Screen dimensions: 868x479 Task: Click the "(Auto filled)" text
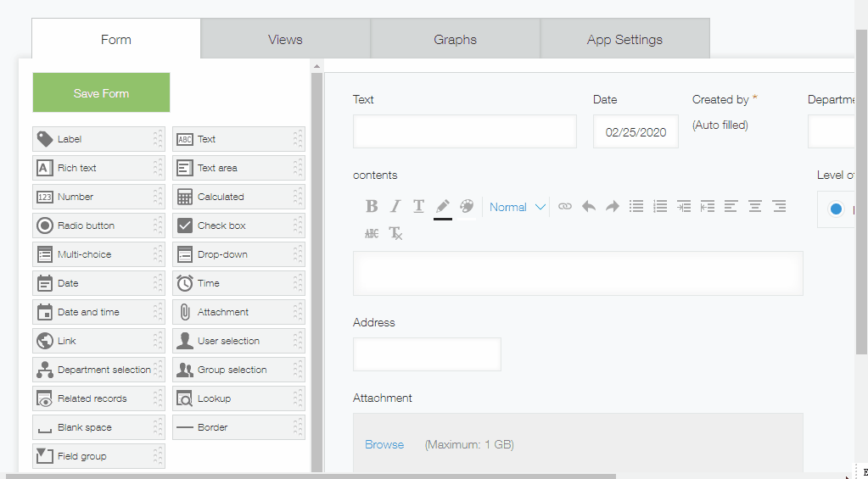point(720,125)
